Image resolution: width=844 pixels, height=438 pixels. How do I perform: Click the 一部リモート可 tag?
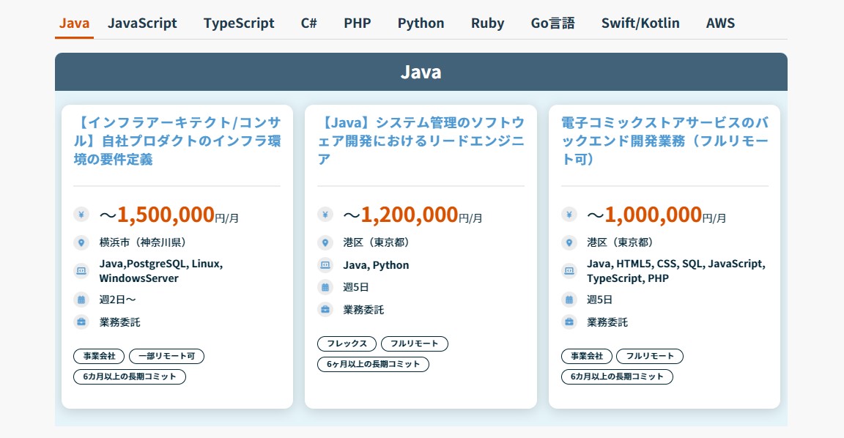coord(166,356)
